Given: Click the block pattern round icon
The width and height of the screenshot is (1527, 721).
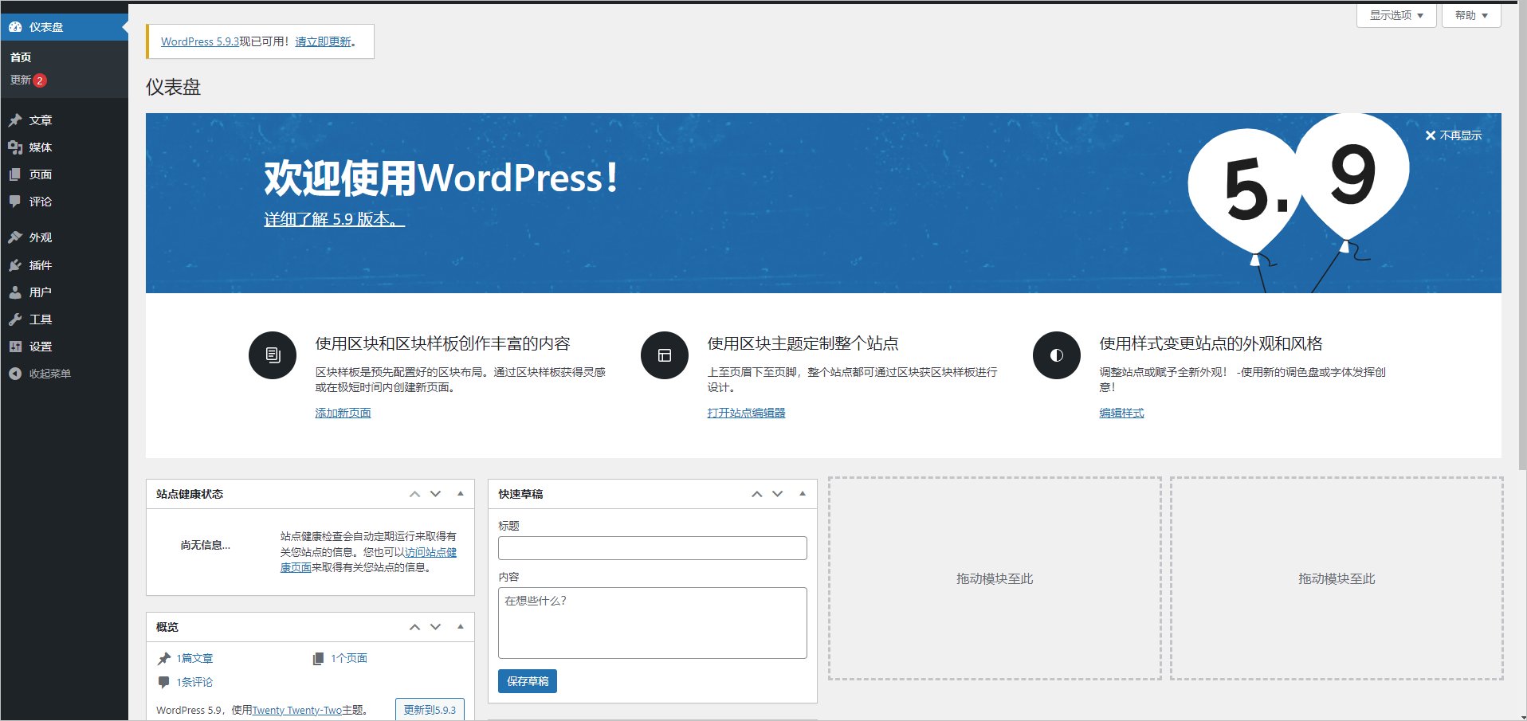Looking at the screenshot, I should coord(273,355).
